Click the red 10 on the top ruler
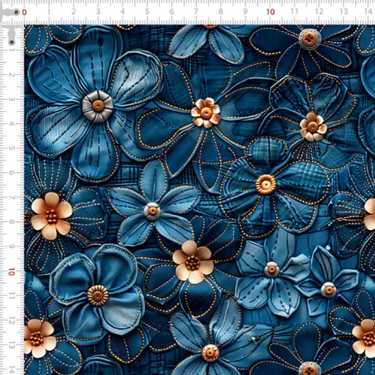The image size is (375, 375). (270, 12)
